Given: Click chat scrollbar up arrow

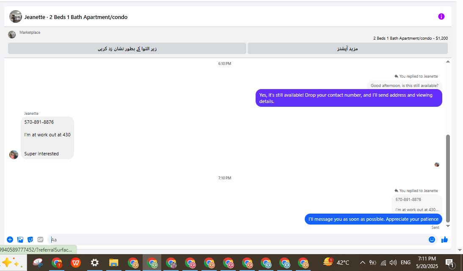Looking at the screenshot, I should pos(448,62).
